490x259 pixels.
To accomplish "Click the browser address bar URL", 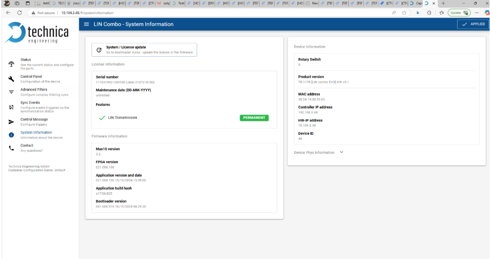I will click(x=87, y=13).
